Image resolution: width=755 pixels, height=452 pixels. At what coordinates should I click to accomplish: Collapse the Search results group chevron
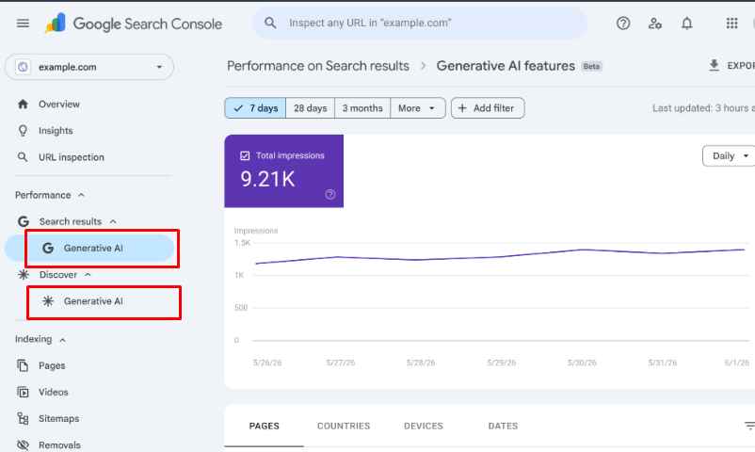pos(113,221)
